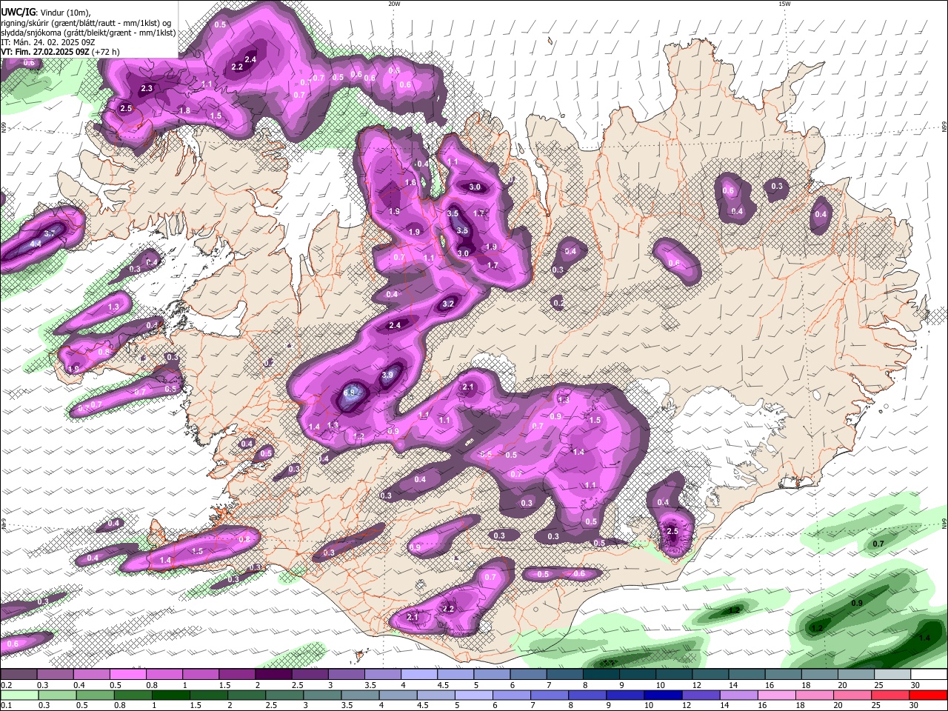Click the 'UWC/IG: Vindur (10m)' title line
This screenshot has height=711, width=948.
45,12
